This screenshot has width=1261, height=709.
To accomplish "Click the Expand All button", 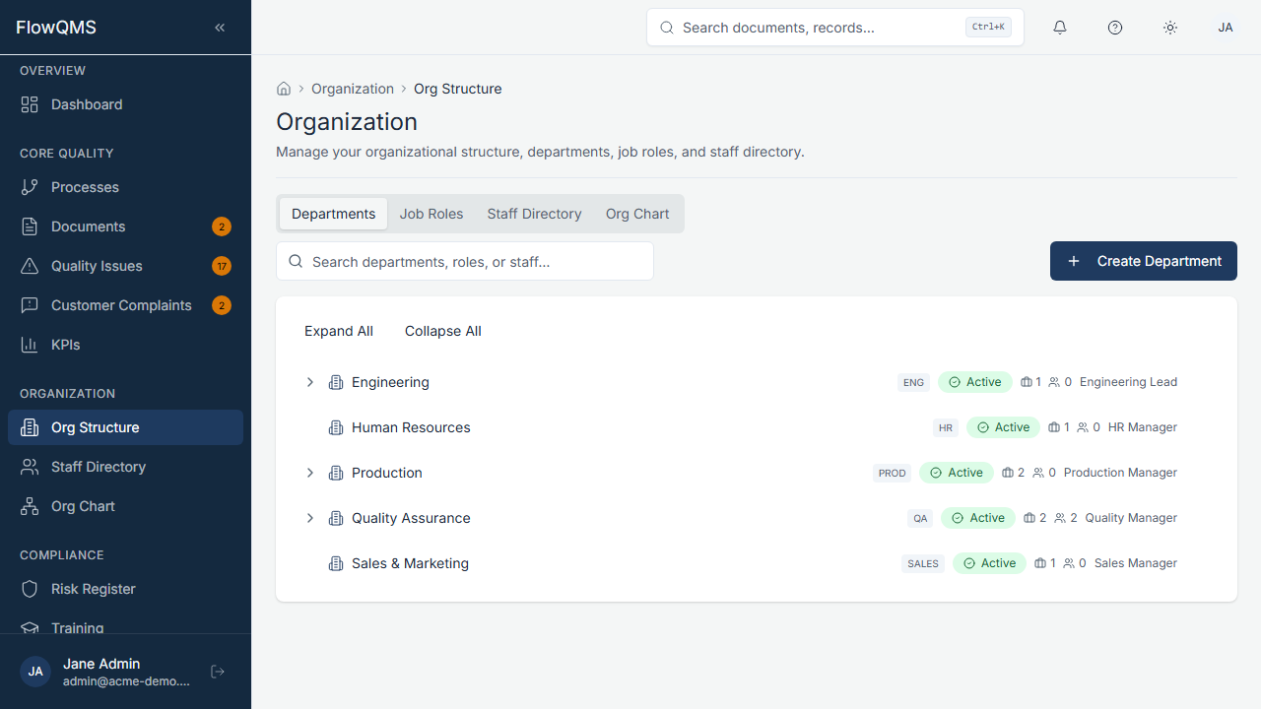I will coord(339,331).
